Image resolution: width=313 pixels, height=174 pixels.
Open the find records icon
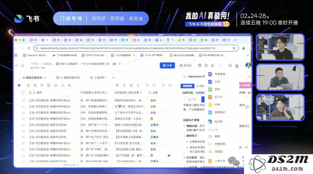pos(163,85)
